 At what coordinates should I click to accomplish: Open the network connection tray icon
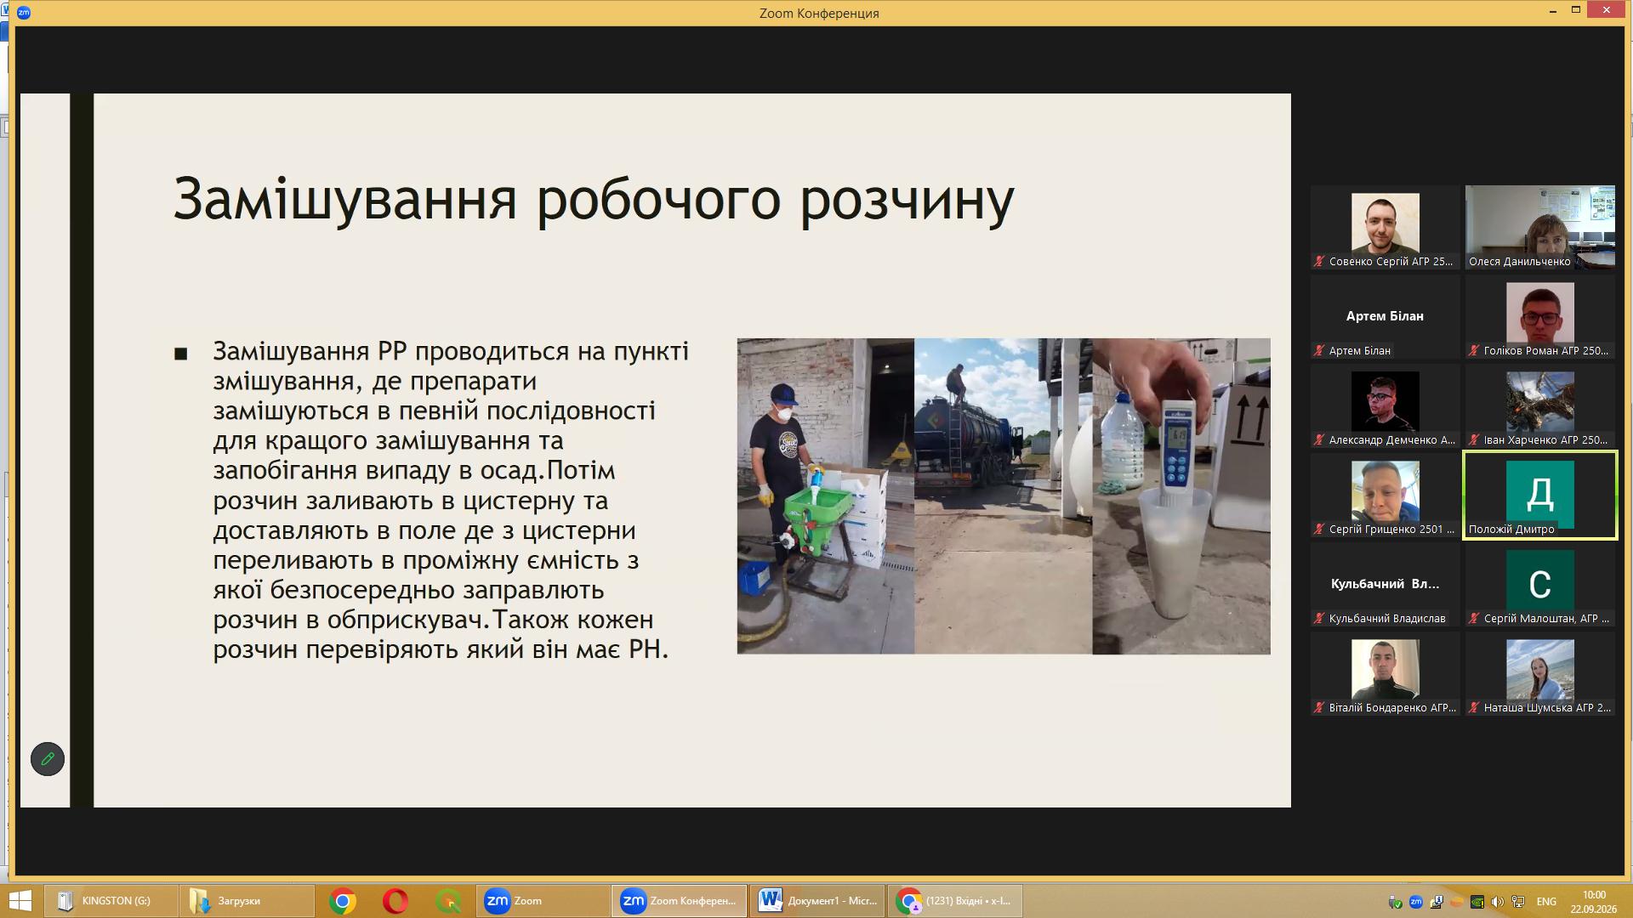tap(1518, 902)
